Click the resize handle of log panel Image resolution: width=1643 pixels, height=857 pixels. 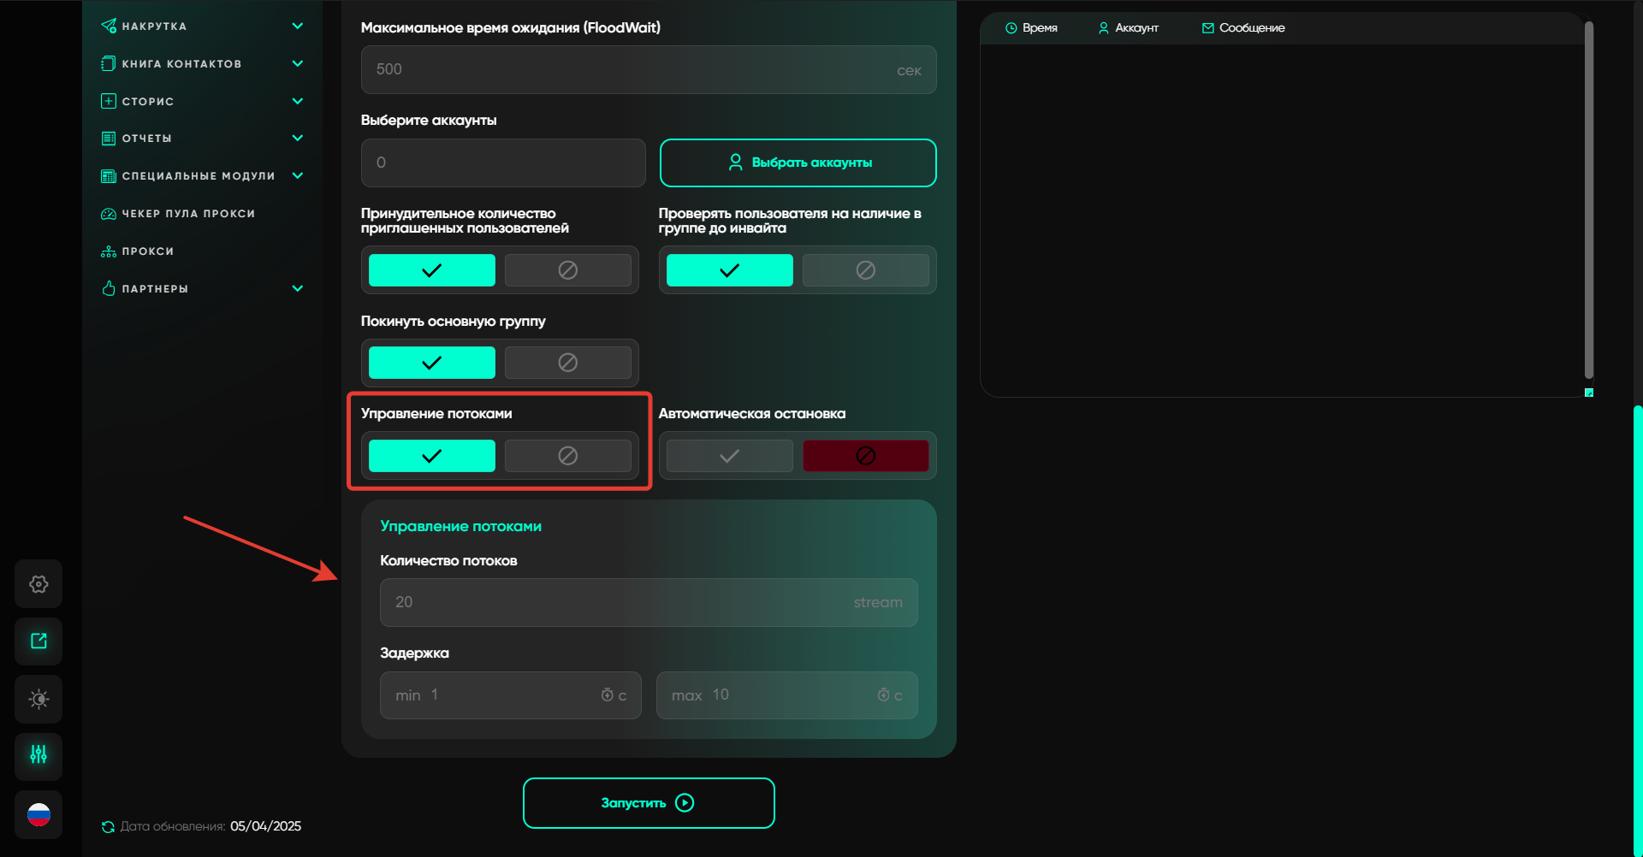pos(1589,393)
